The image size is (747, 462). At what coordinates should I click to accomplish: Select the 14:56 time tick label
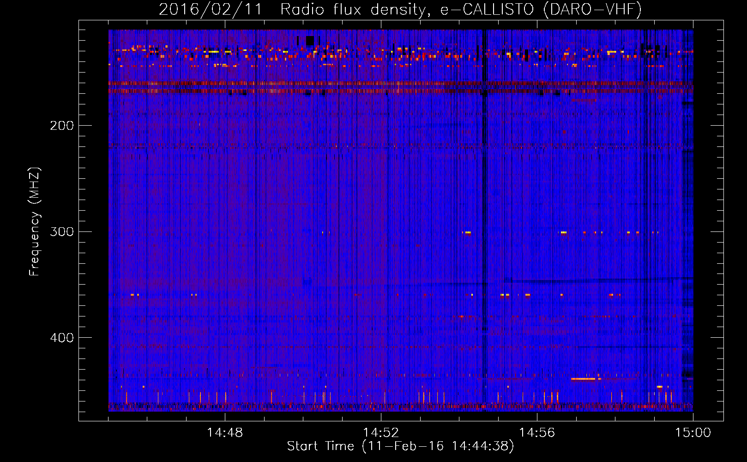[x=537, y=433]
